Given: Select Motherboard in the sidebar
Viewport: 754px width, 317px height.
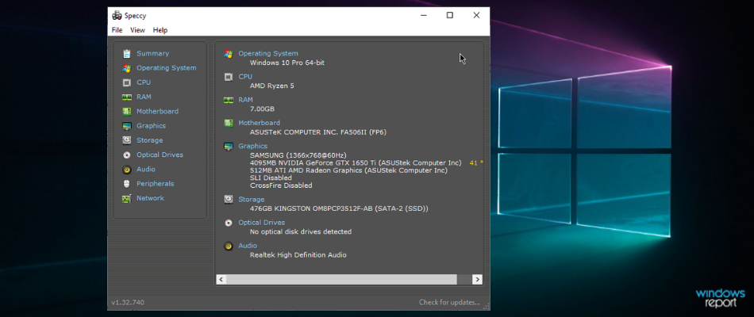Looking at the screenshot, I should pos(157,112).
